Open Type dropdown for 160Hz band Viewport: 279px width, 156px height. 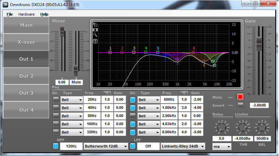72,124
